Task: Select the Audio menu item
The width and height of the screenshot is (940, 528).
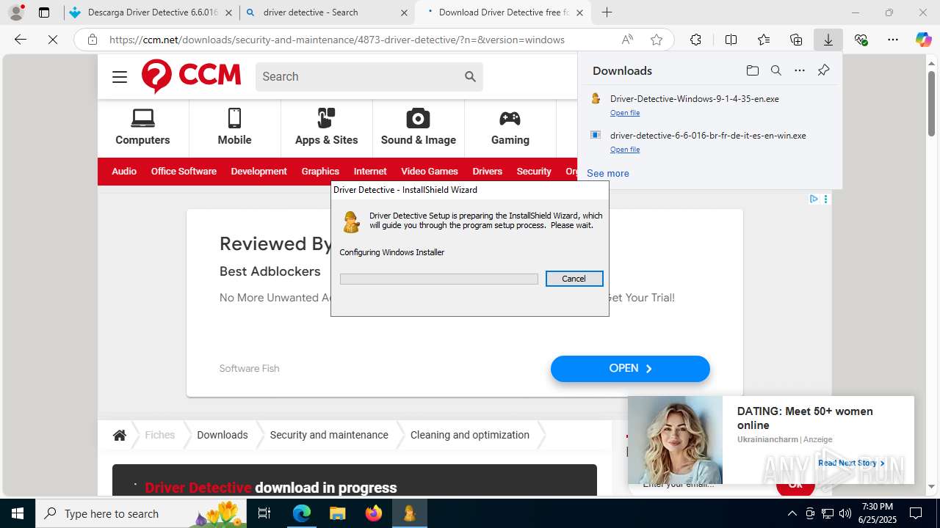Action: click(124, 171)
